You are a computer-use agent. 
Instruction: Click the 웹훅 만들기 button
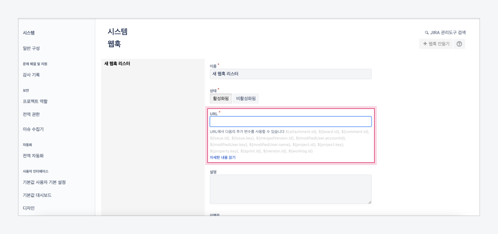click(436, 44)
